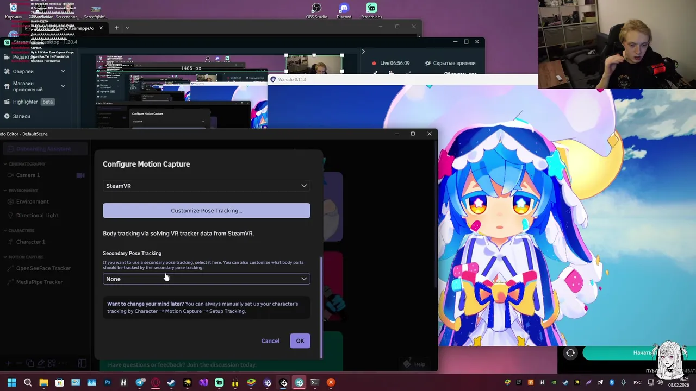The width and height of the screenshot is (696, 391).
Task: Click the Configure Motion Capture dialog scrollbar
Action: [321, 308]
